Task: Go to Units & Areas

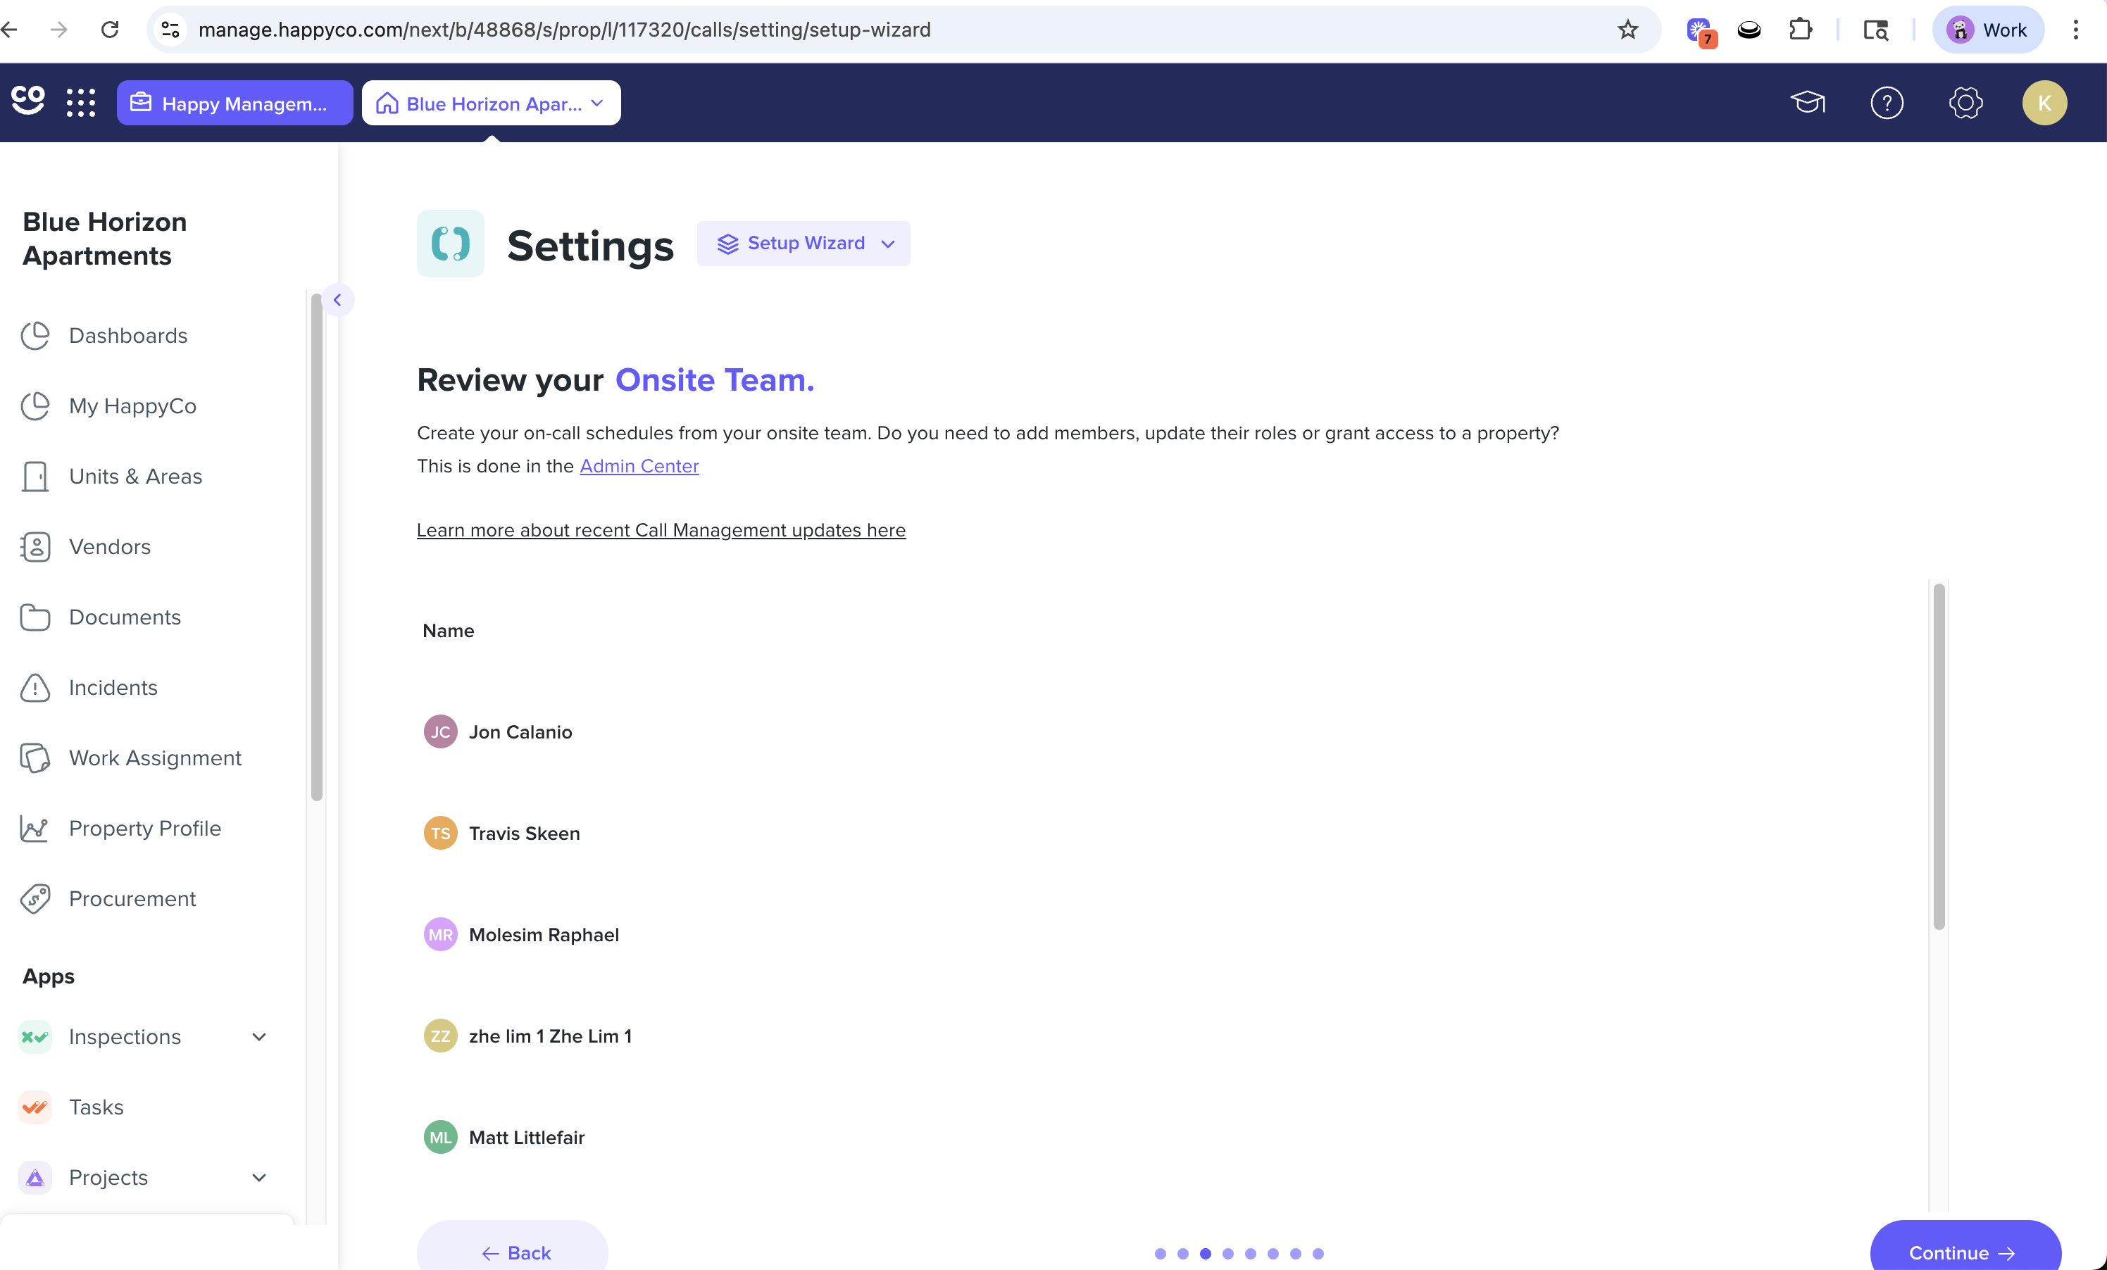Action: (135, 476)
